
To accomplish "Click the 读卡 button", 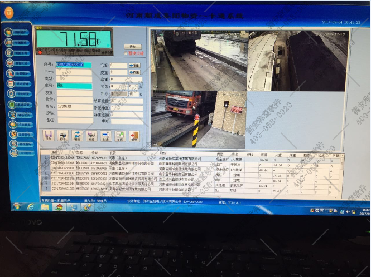I will click(x=132, y=47).
